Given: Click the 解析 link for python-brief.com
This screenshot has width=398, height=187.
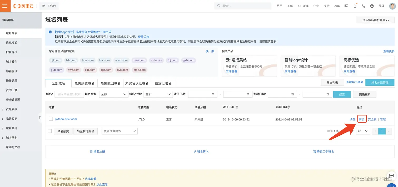Looking at the screenshot, I should (362, 119).
